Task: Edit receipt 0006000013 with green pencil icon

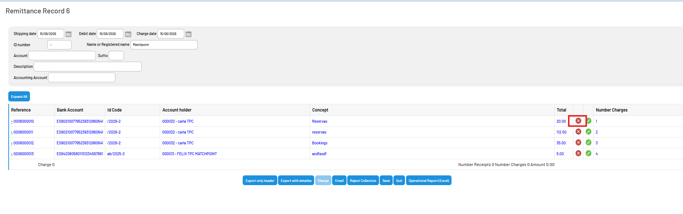Action: pyautogui.click(x=589, y=153)
